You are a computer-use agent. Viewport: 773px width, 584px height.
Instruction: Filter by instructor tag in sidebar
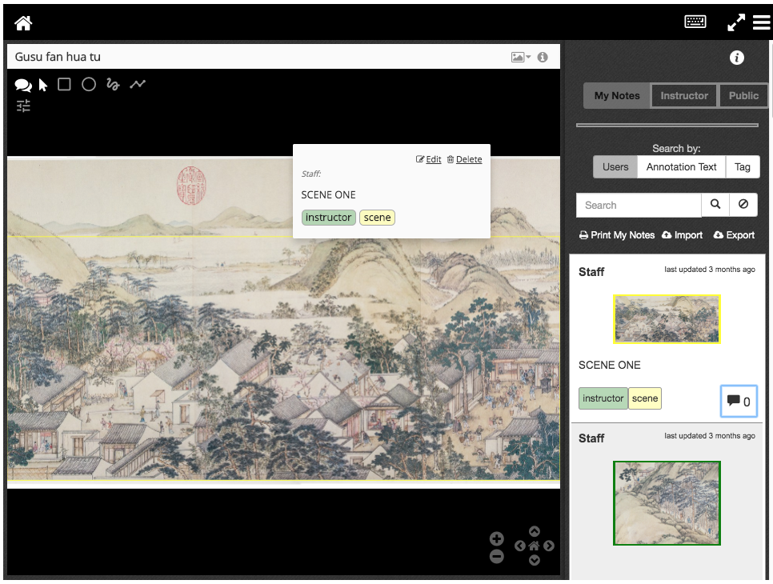click(x=603, y=398)
